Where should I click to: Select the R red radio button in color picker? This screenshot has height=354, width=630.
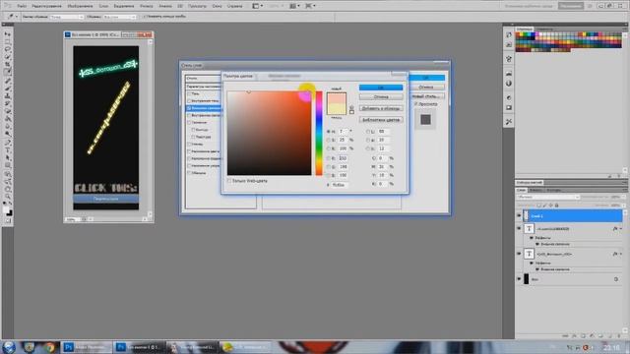(x=328, y=158)
